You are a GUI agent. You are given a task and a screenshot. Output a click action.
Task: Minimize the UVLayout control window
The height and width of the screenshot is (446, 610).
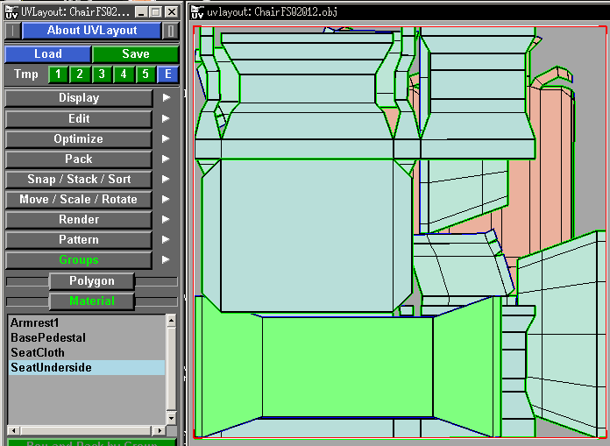click(141, 12)
